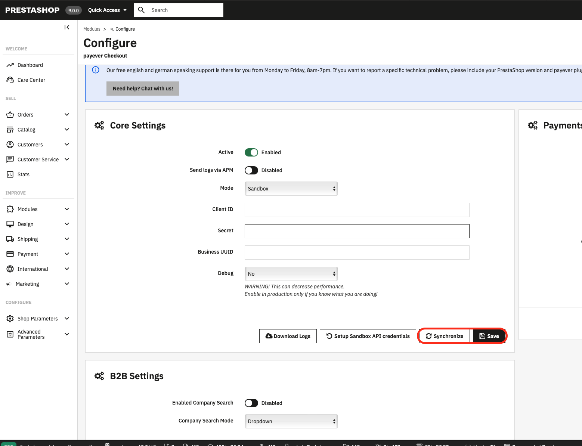This screenshot has height=446, width=582.
Task: Click the Catalog store icon
Action: 10,130
